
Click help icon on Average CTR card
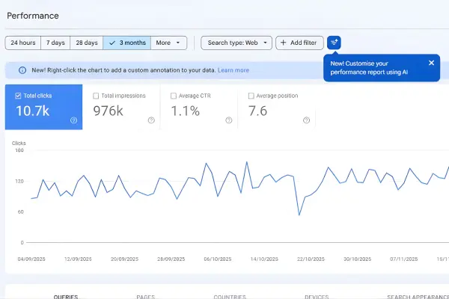(229, 120)
